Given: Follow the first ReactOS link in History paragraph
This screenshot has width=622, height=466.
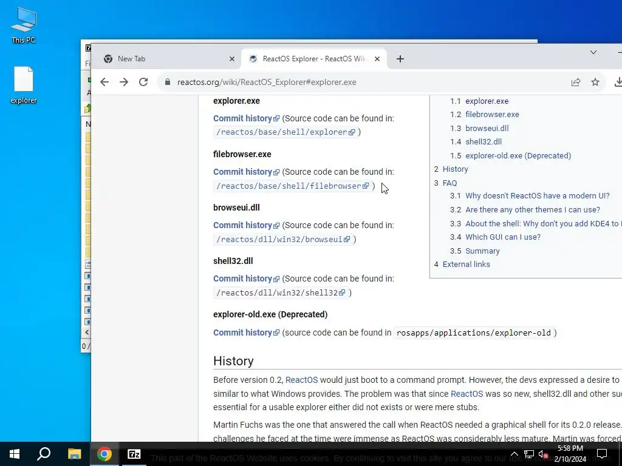Looking at the screenshot, I should click(x=301, y=380).
